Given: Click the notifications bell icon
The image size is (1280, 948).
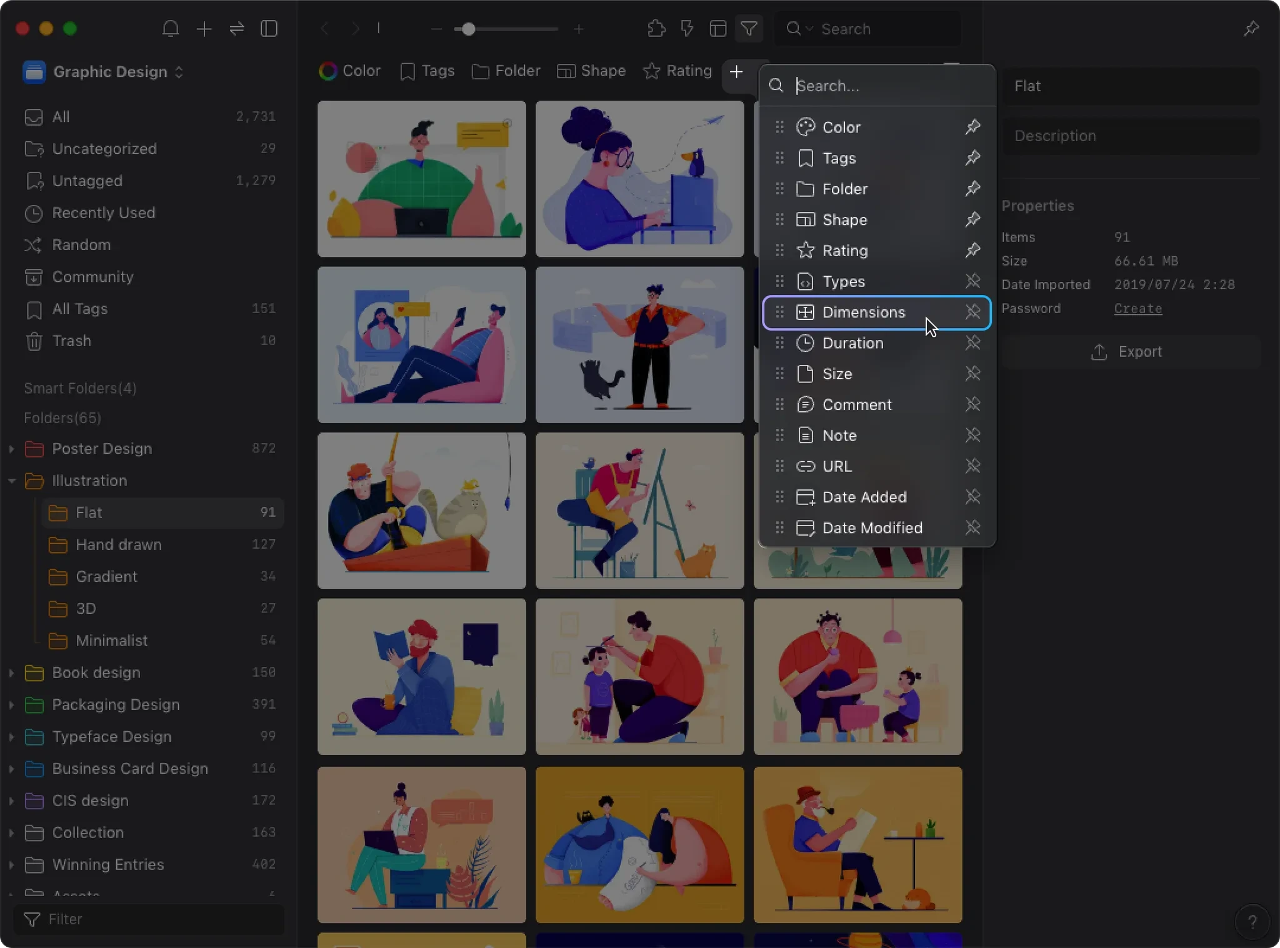Looking at the screenshot, I should click(x=171, y=29).
